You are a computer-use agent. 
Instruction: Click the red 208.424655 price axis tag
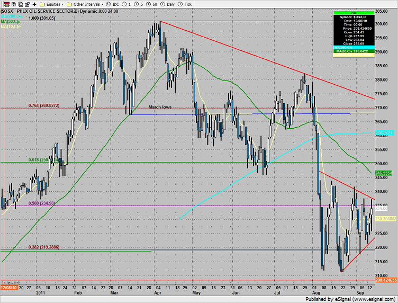pyautogui.click(x=386, y=280)
